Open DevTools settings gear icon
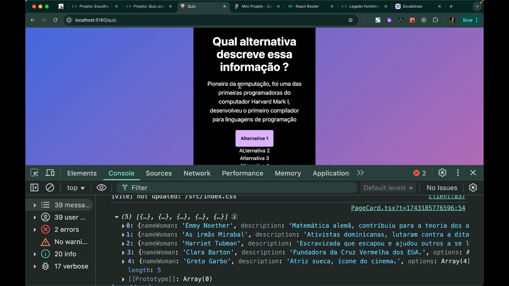509x286 pixels. click(442, 173)
